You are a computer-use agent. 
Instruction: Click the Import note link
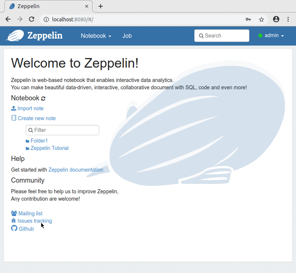(30, 108)
